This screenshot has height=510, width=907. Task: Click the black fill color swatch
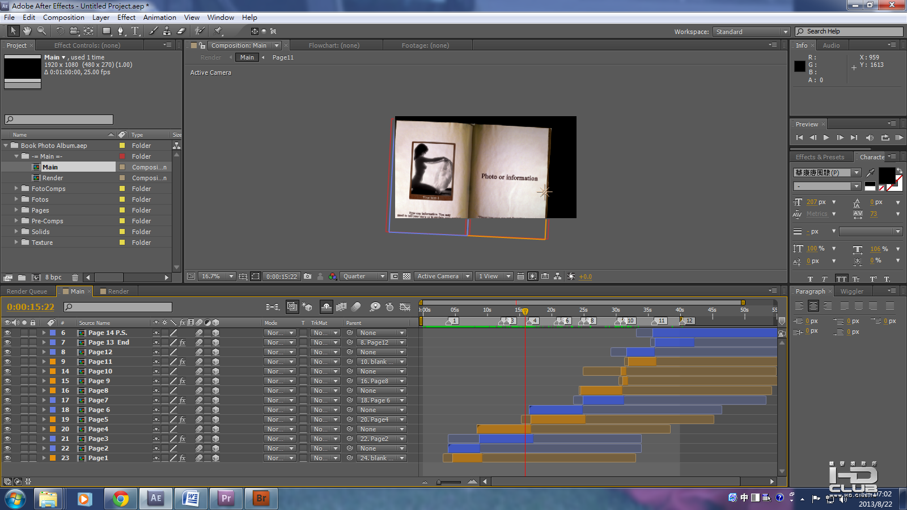tap(886, 176)
